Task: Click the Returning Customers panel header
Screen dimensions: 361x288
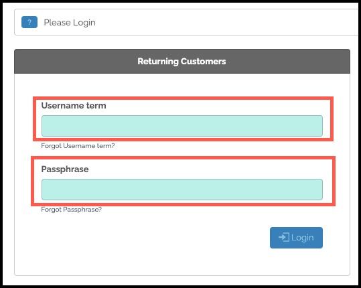Action: pos(182,61)
